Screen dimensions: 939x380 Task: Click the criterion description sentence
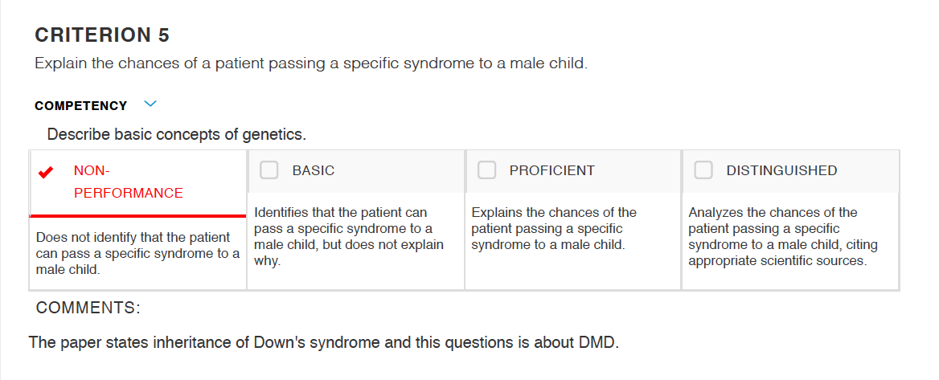coord(311,63)
